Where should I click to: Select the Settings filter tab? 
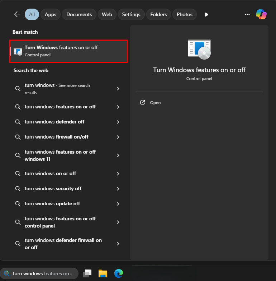[131, 14]
